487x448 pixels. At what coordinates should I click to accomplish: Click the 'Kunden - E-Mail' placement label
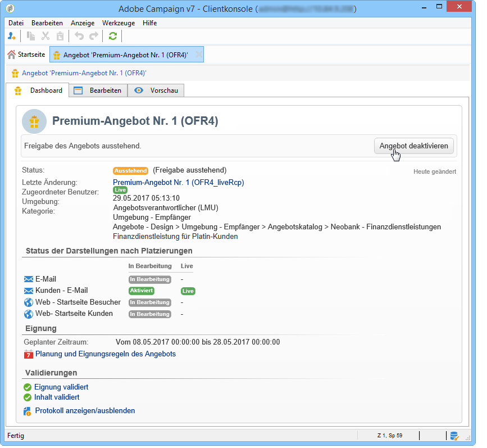[61, 291]
